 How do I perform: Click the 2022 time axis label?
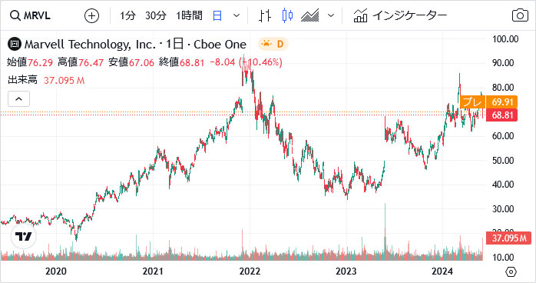pos(250,271)
